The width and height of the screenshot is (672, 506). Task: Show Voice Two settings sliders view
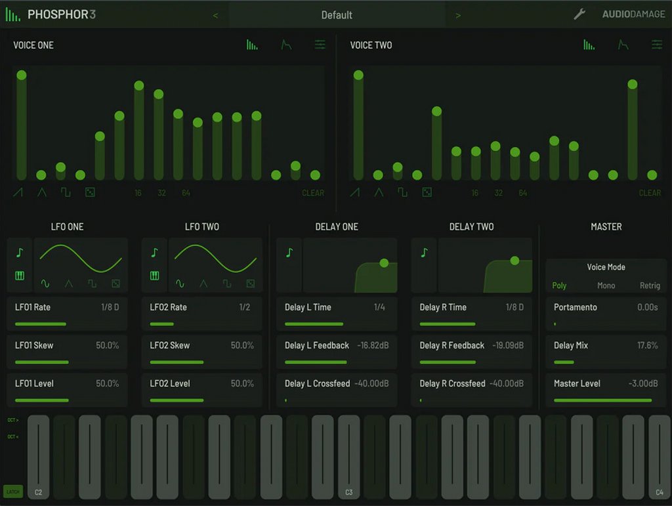coord(657,45)
